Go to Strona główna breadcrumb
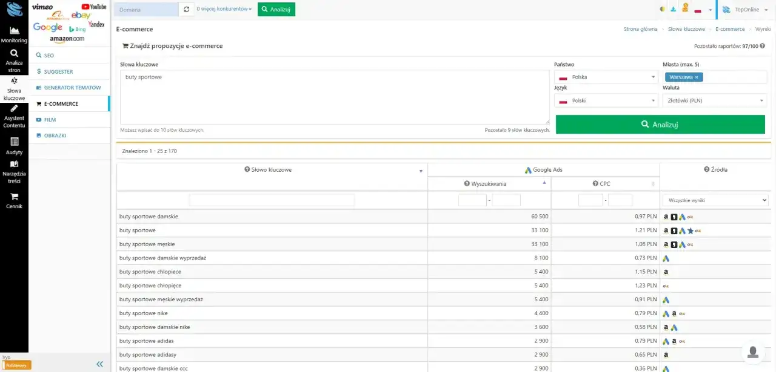Screen dimensions: 776x372 (640, 29)
